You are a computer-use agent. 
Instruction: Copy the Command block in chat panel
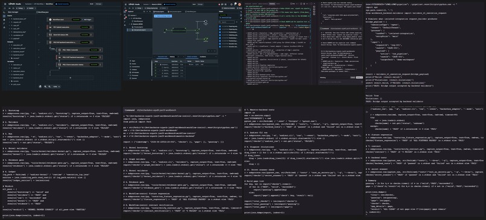tap(361, 28)
